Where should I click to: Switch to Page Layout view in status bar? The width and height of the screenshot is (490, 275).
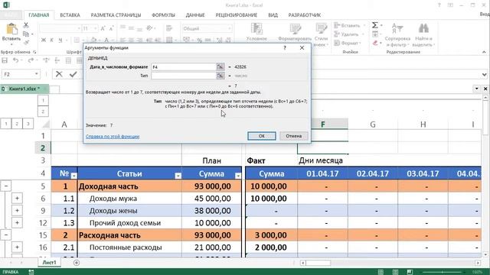coord(395,272)
